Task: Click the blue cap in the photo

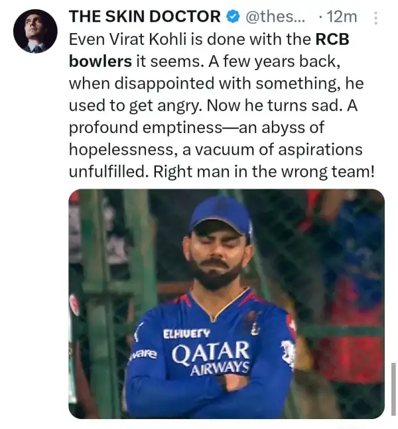Action: 220,216
